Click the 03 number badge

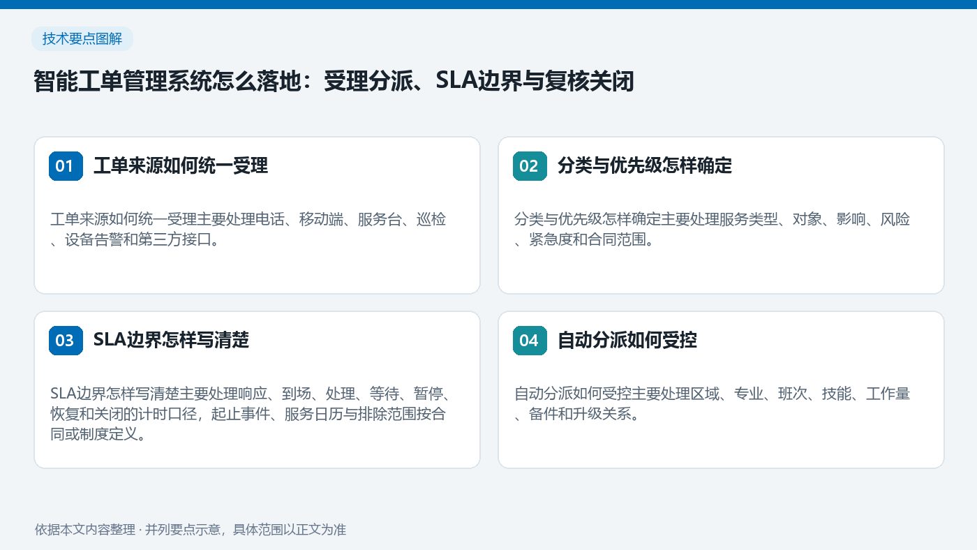(x=66, y=341)
